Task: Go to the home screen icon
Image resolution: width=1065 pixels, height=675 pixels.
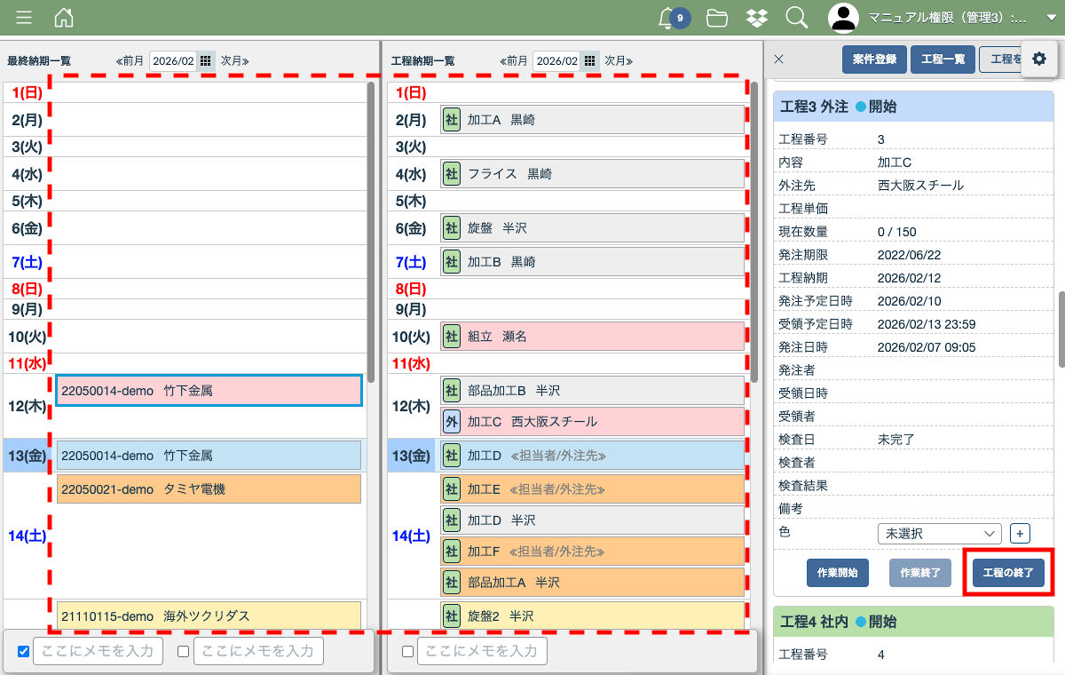Action: tap(64, 18)
